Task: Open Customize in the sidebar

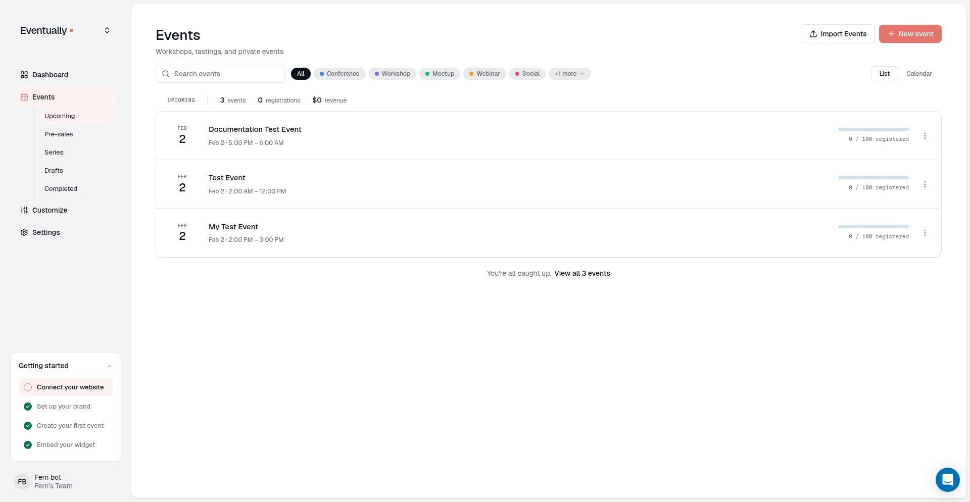Action: 66,210
